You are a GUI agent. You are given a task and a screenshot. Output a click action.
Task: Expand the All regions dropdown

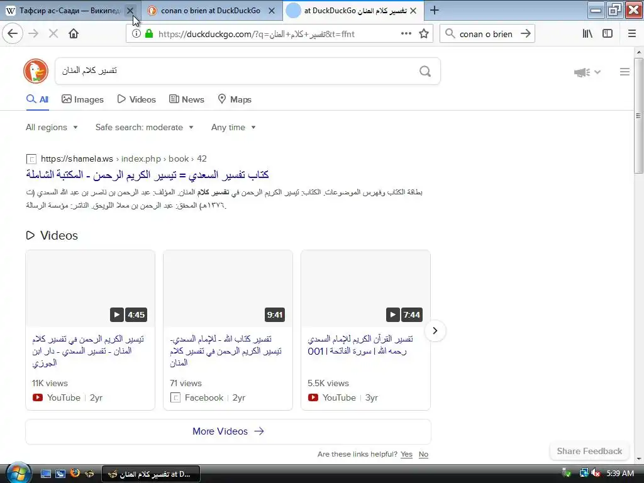tap(52, 127)
